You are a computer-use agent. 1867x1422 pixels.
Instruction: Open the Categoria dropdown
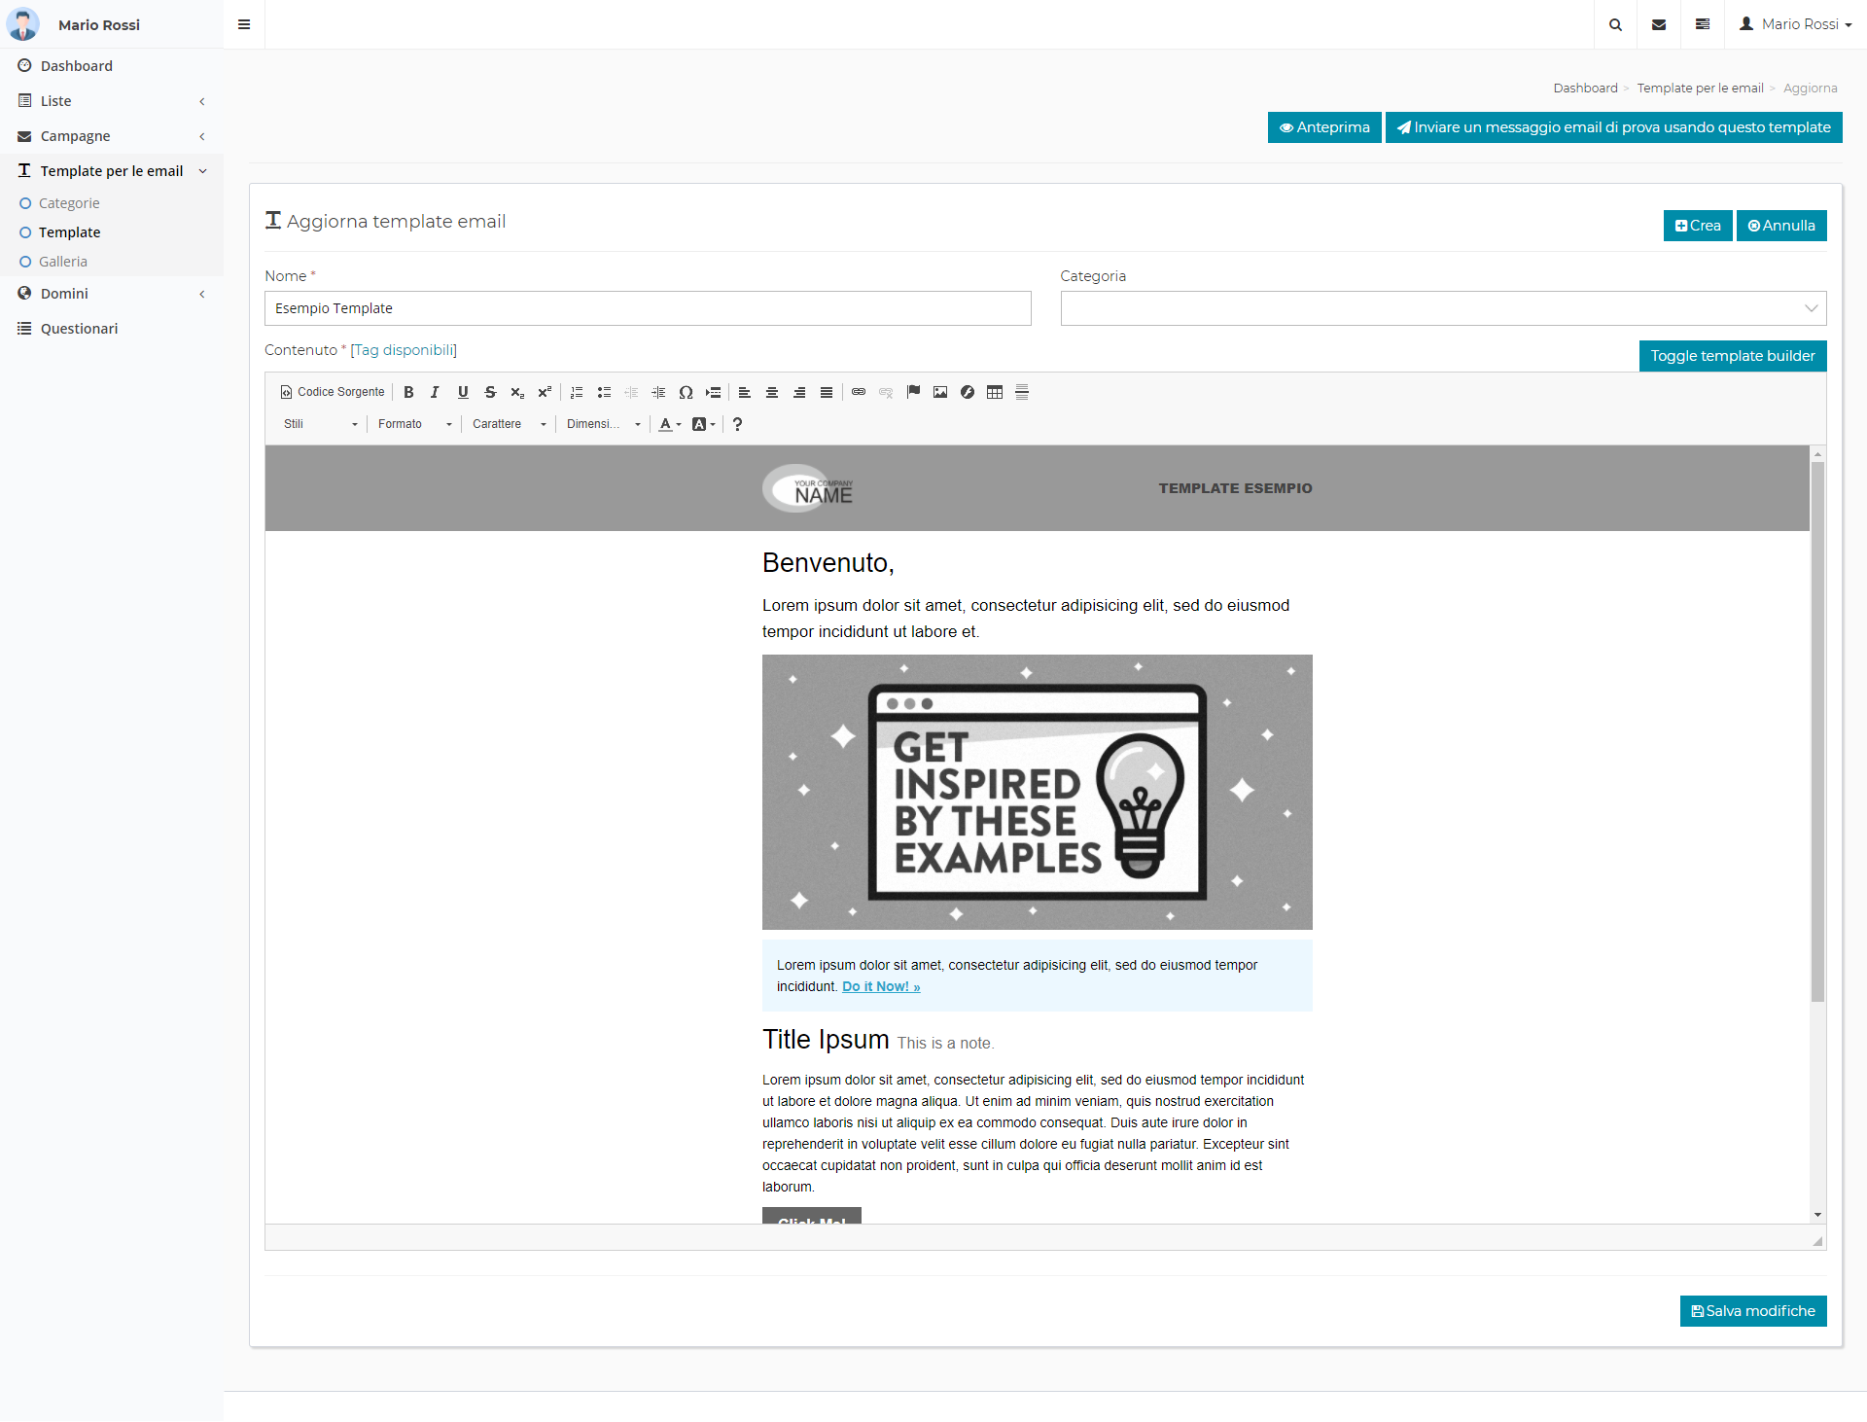[x=1443, y=308]
